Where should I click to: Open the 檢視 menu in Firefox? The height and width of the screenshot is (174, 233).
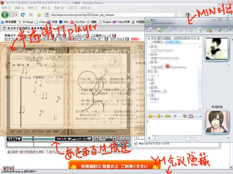[33, 8]
